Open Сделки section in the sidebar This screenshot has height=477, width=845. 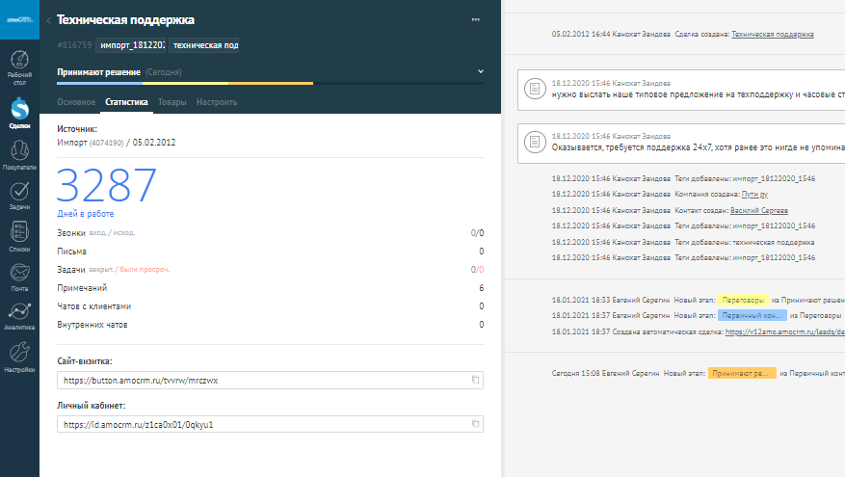point(19,111)
